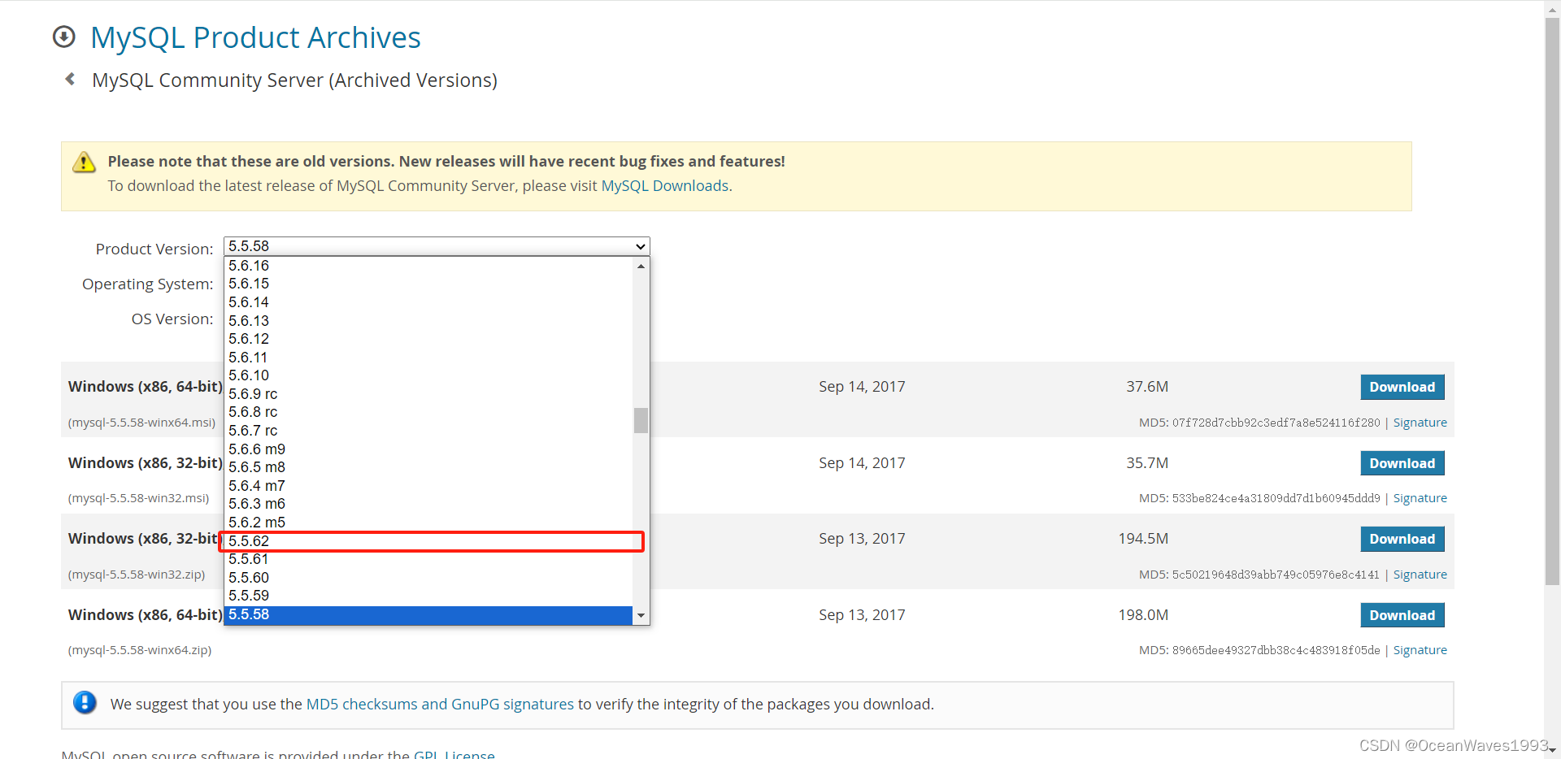The image size is (1561, 759).
Task: Choose version 5.5.61 from the list
Action: pyautogui.click(x=428, y=559)
